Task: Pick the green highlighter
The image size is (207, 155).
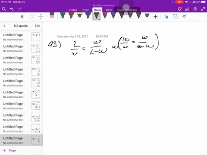Action: (63, 15)
